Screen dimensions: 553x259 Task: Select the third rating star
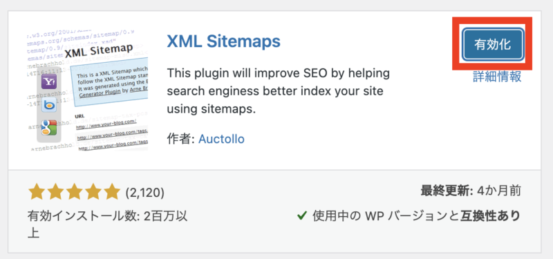[x=75, y=192]
